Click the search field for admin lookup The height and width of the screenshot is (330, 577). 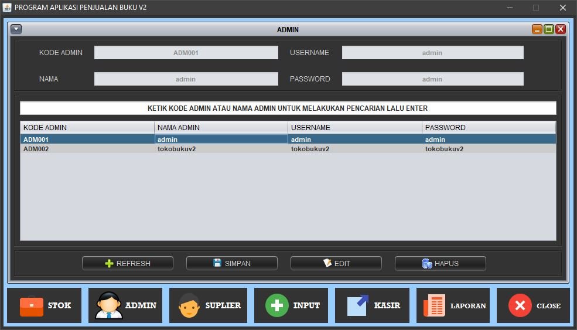point(288,108)
